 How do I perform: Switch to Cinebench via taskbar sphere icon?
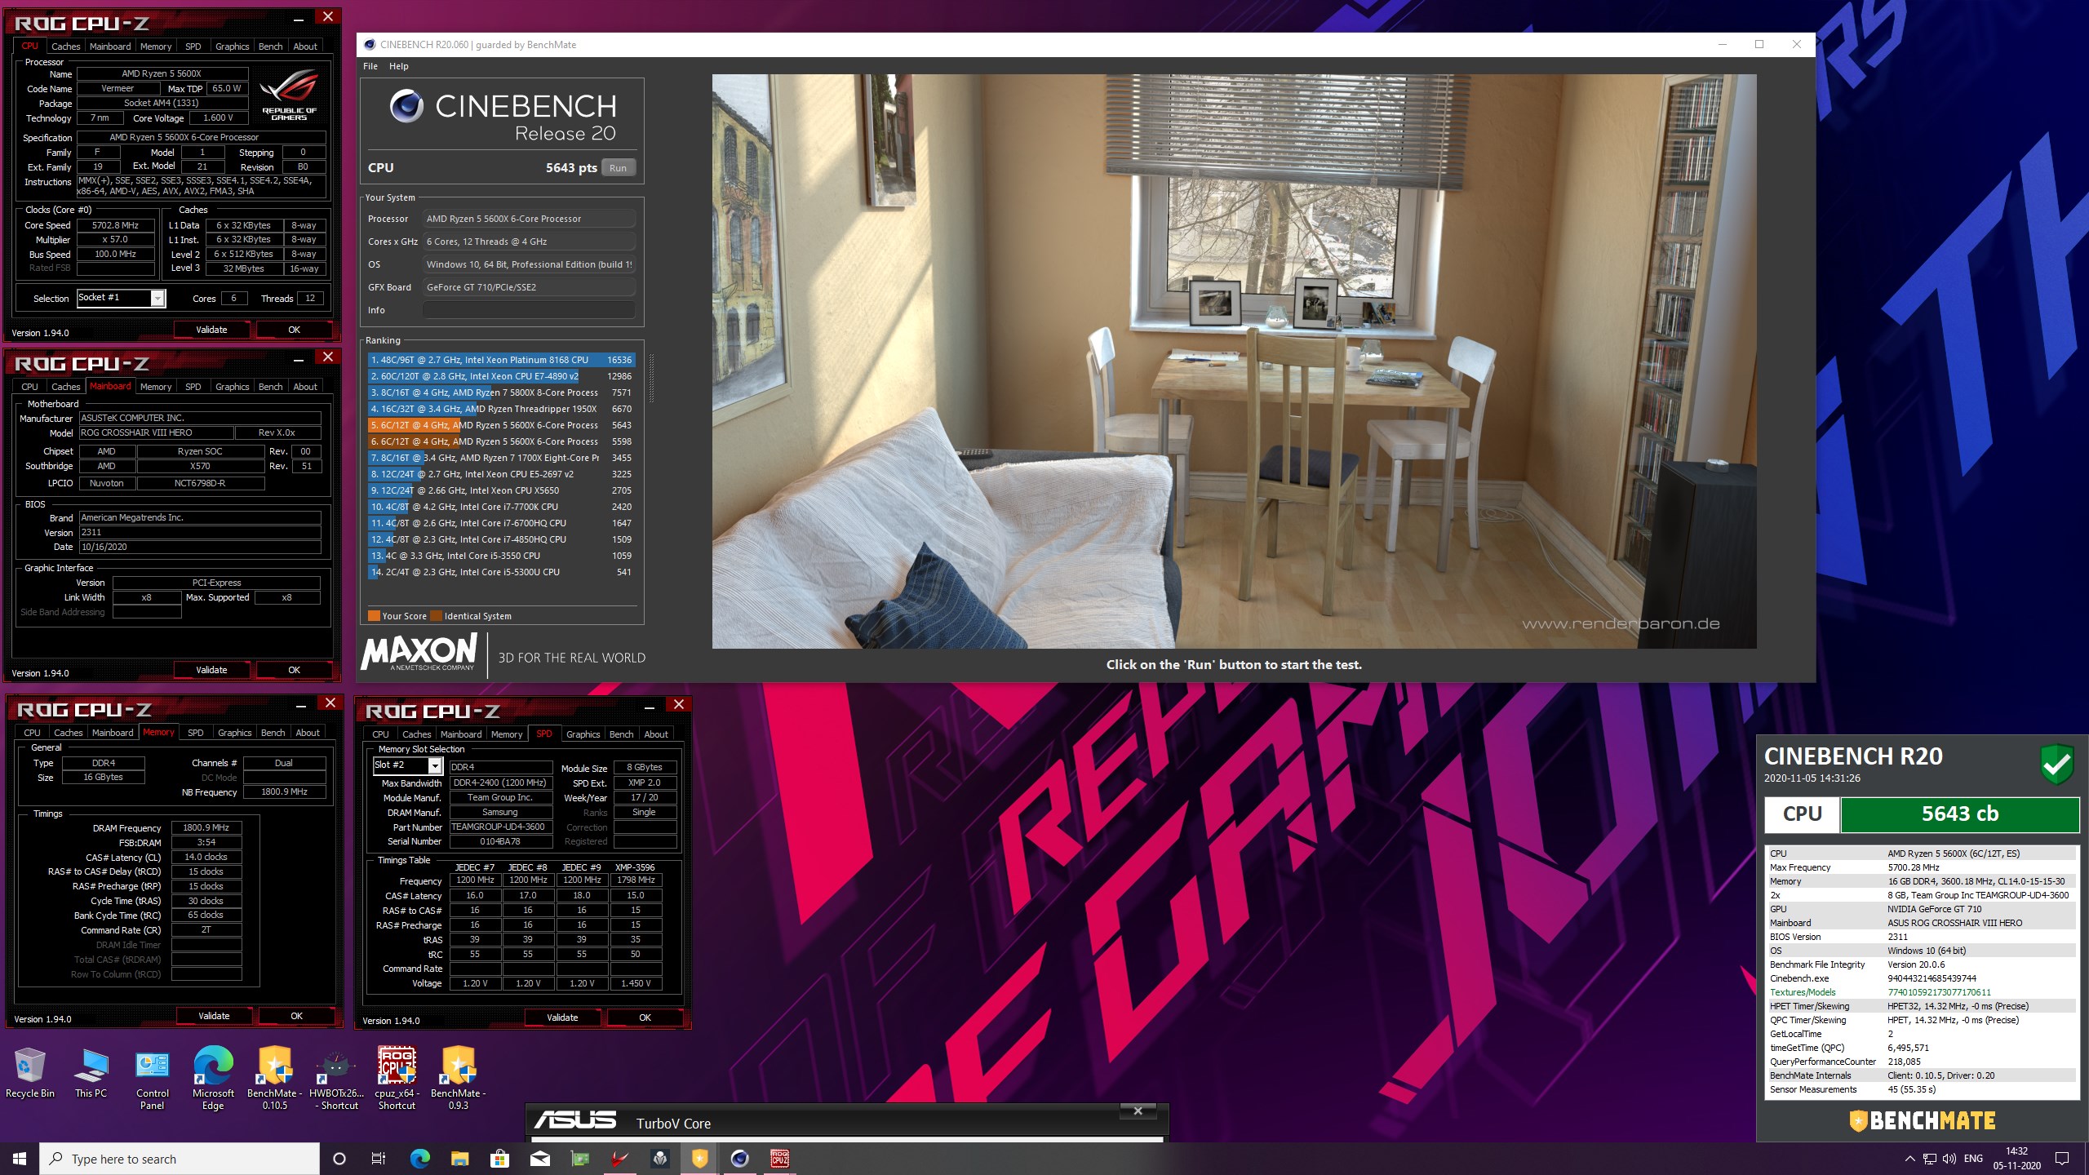pos(739,1159)
